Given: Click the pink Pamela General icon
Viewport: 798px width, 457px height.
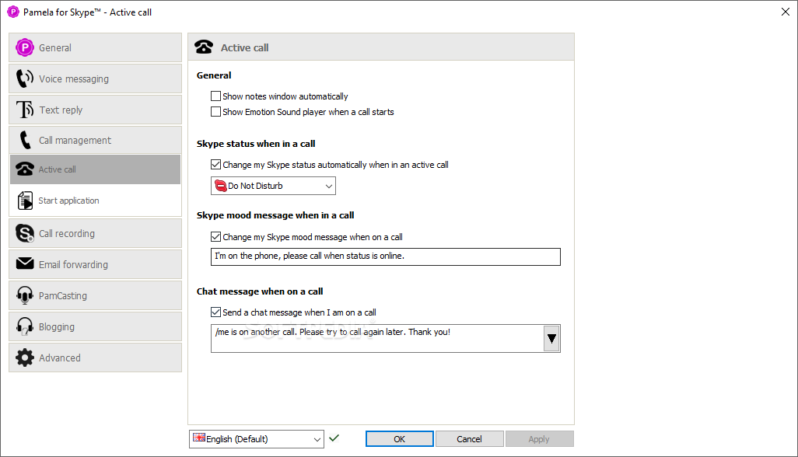Looking at the screenshot, I should [24, 47].
